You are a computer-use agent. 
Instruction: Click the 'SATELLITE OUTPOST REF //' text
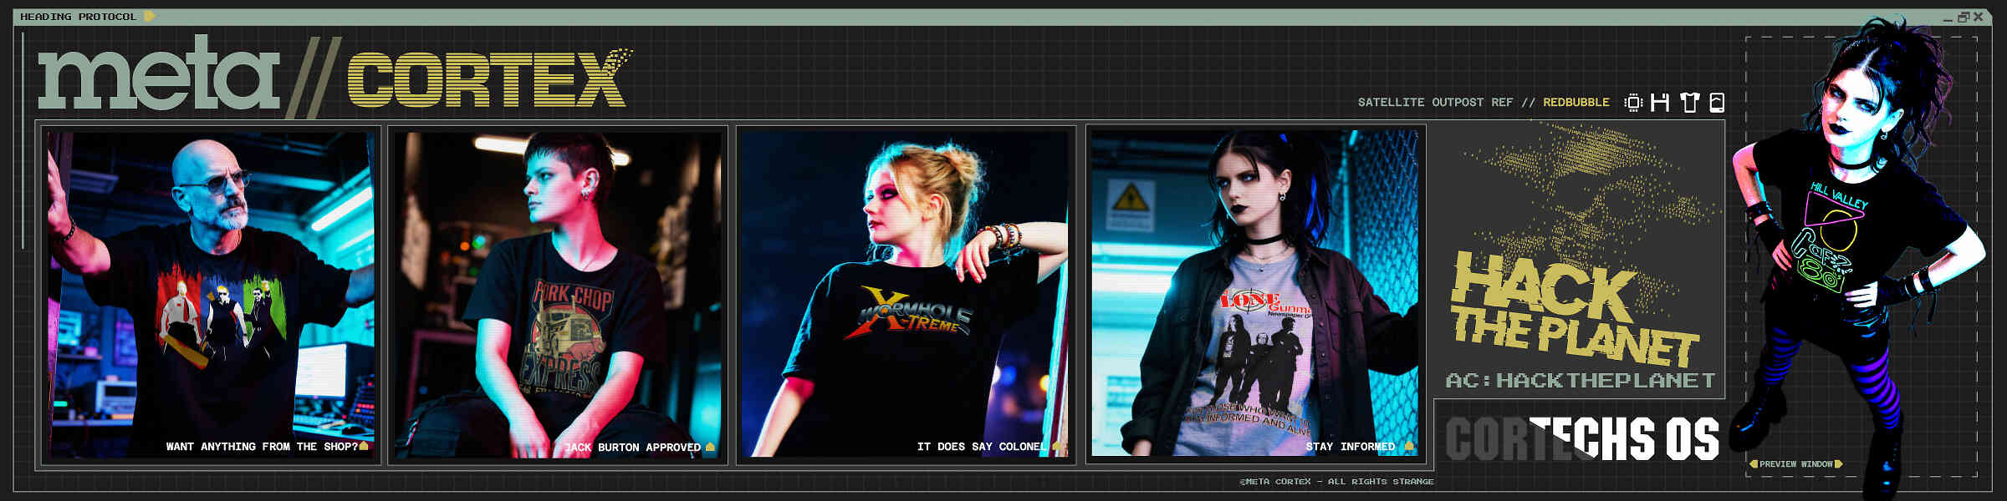[x=1447, y=103]
